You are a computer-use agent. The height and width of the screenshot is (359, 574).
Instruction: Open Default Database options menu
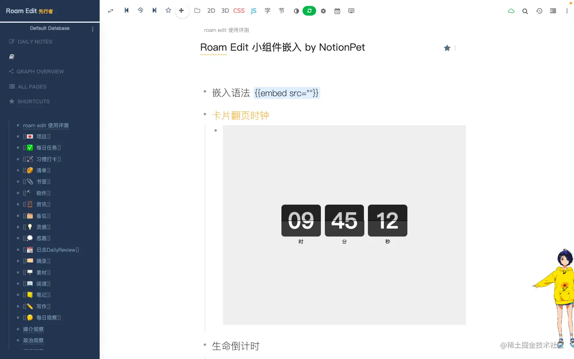click(x=93, y=29)
